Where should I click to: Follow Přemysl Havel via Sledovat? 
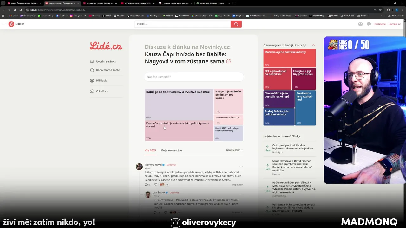point(171,165)
